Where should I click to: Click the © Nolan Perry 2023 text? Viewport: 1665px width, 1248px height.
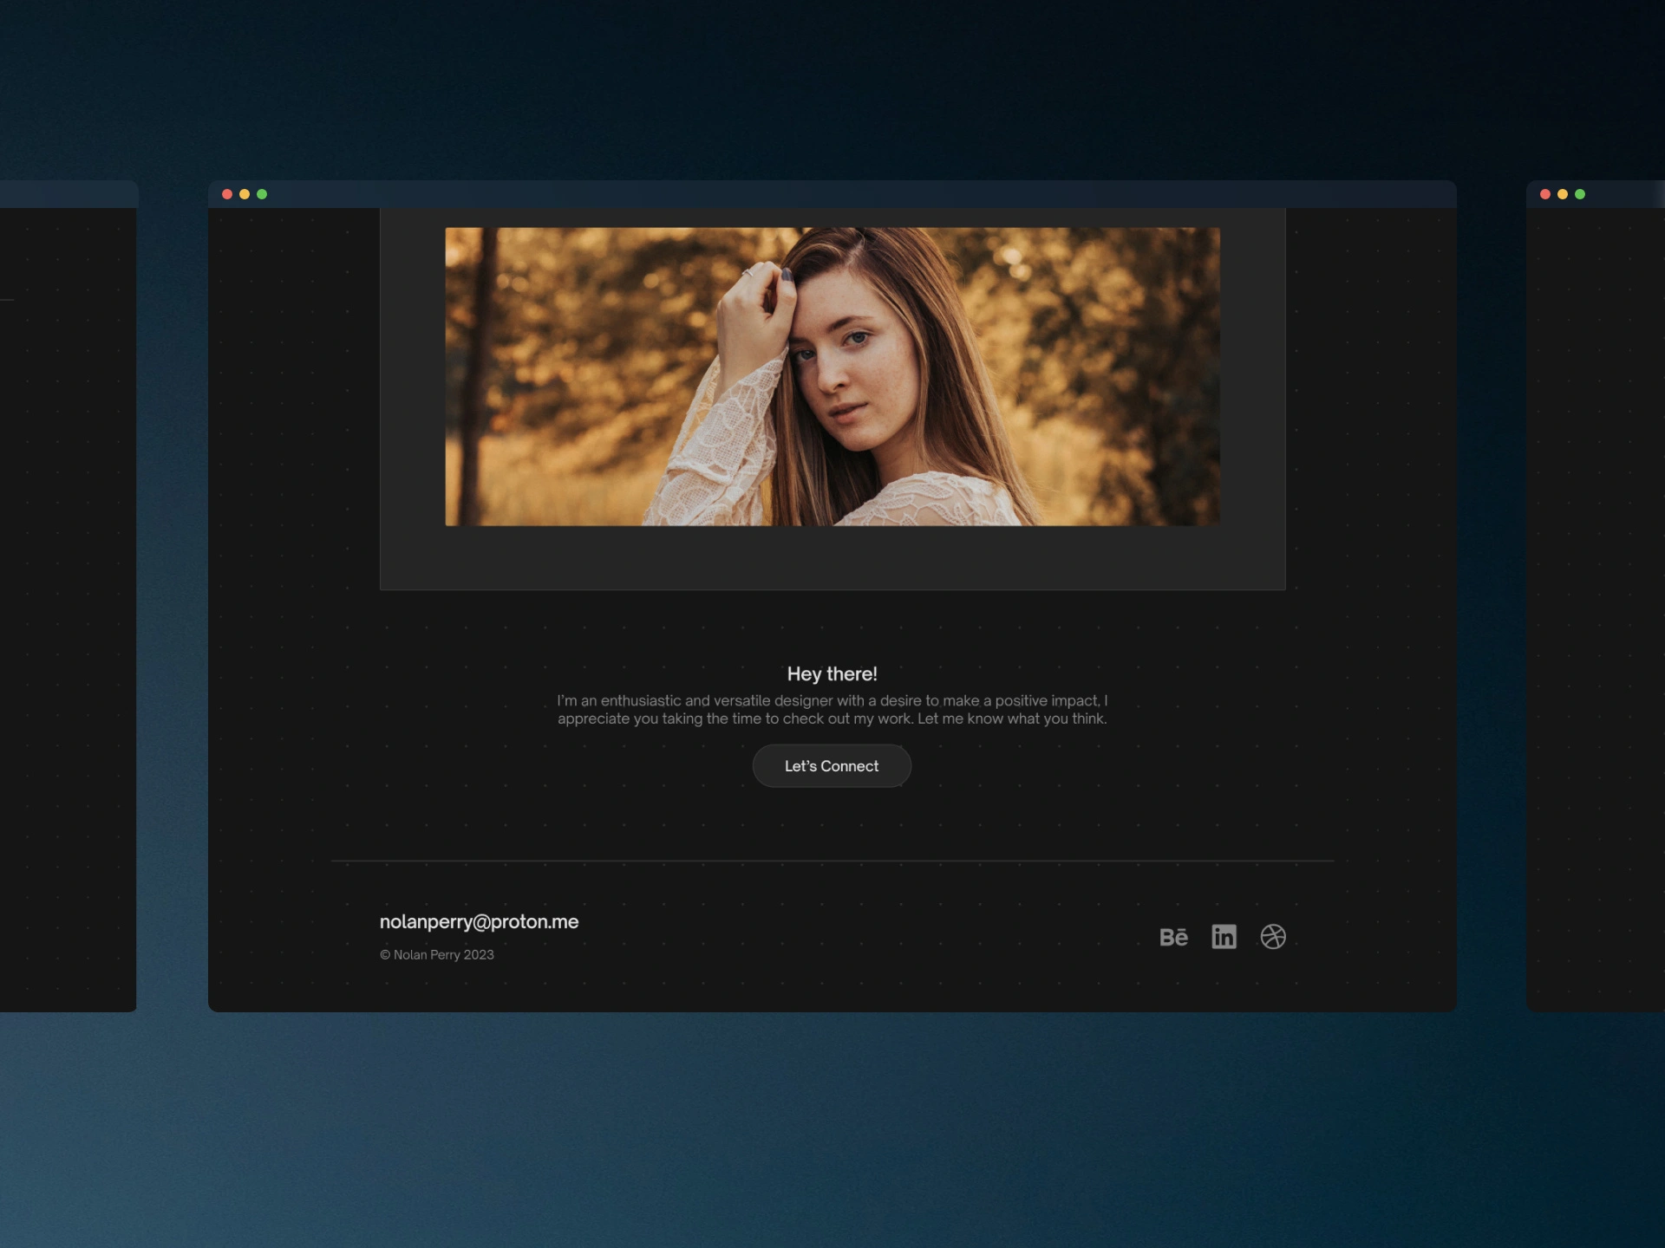pos(437,954)
